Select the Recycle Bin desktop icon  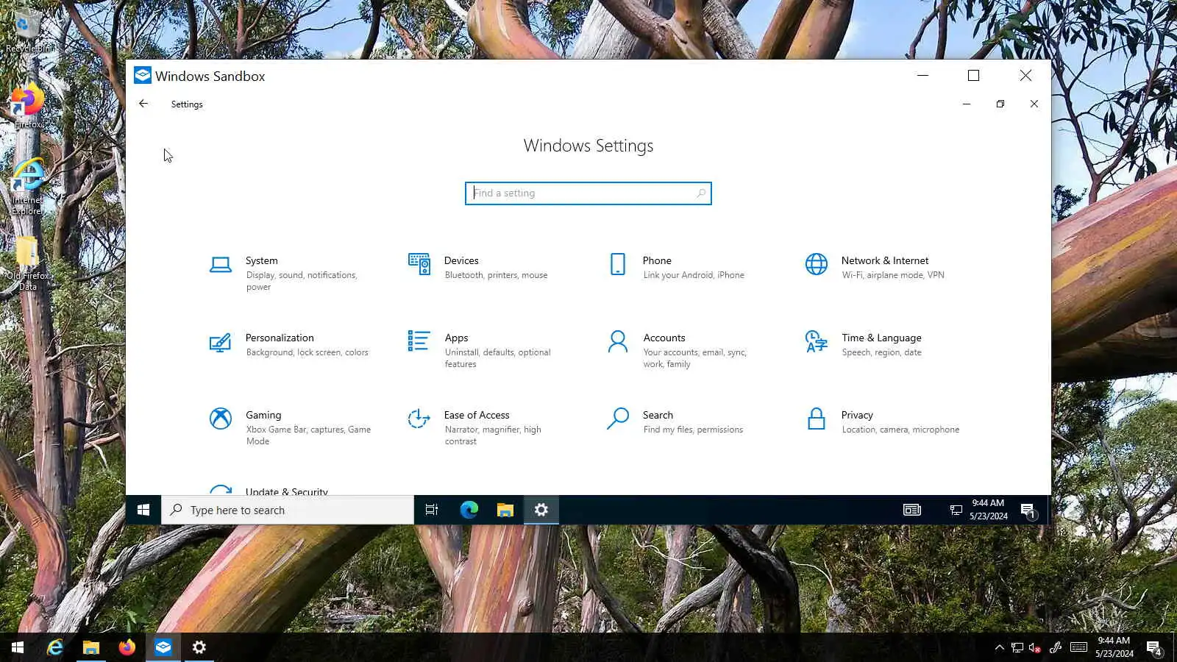point(29,31)
